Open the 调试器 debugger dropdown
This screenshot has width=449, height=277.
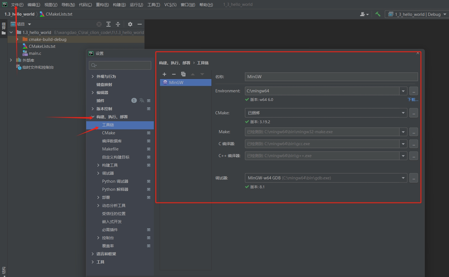click(403, 178)
